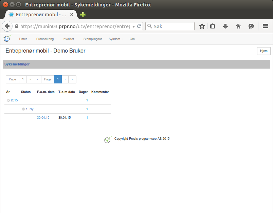Collapse the 1. Ny status group
Image resolution: width=273 pixels, height=213 pixels.
click(23, 109)
